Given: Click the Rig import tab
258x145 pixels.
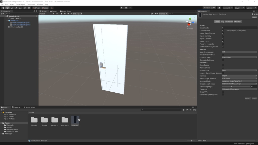Looking at the screenshot, I should pyautogui.click(x=222, y=22).
